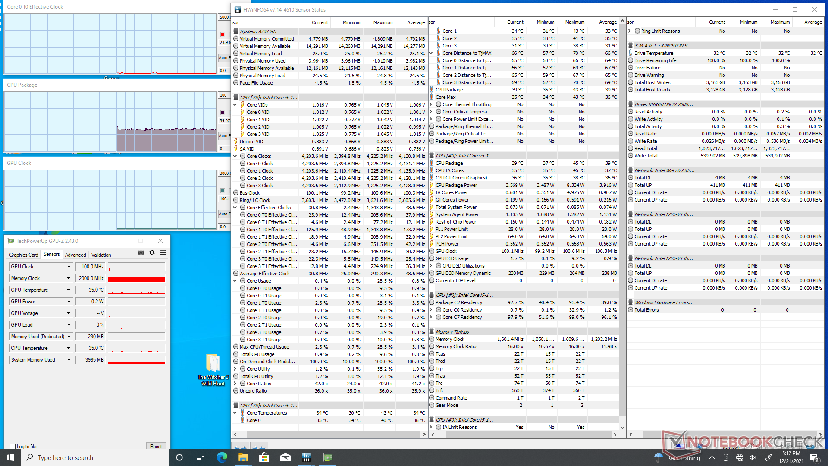Open The Witcher 3 Wild Hunt desktop folder
The width and height of the screenshot is (828, 466).
tap(213, 370)
